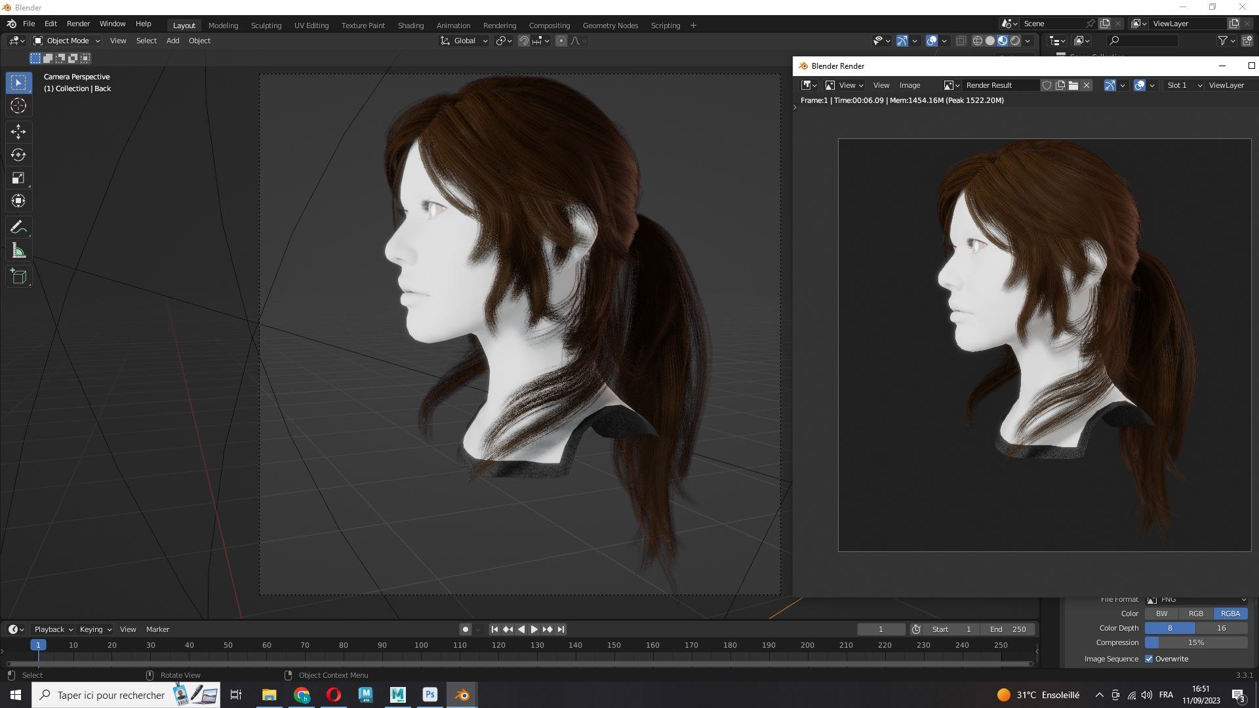Open Blender from the Windows taskbar

[x=462, y=695]
